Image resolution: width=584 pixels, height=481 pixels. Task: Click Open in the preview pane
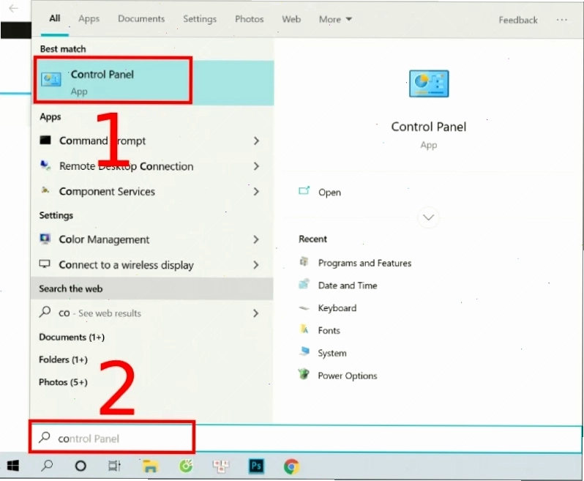(x=329, y=193)
